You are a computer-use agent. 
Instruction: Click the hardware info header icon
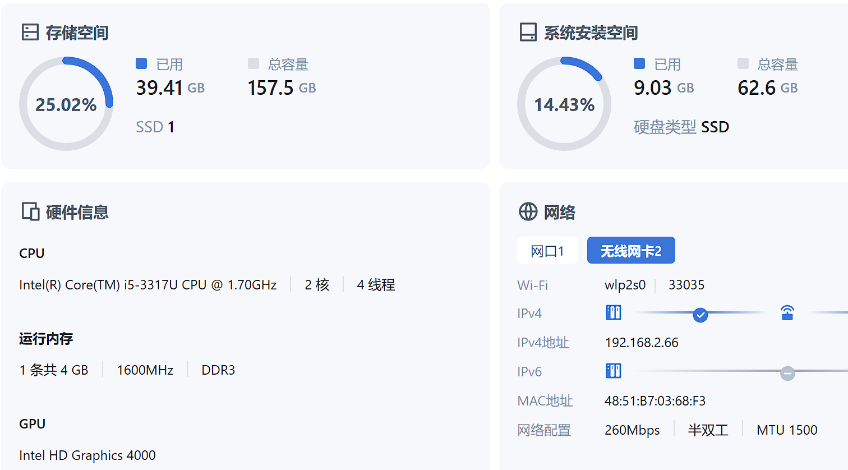coord(30,211)
